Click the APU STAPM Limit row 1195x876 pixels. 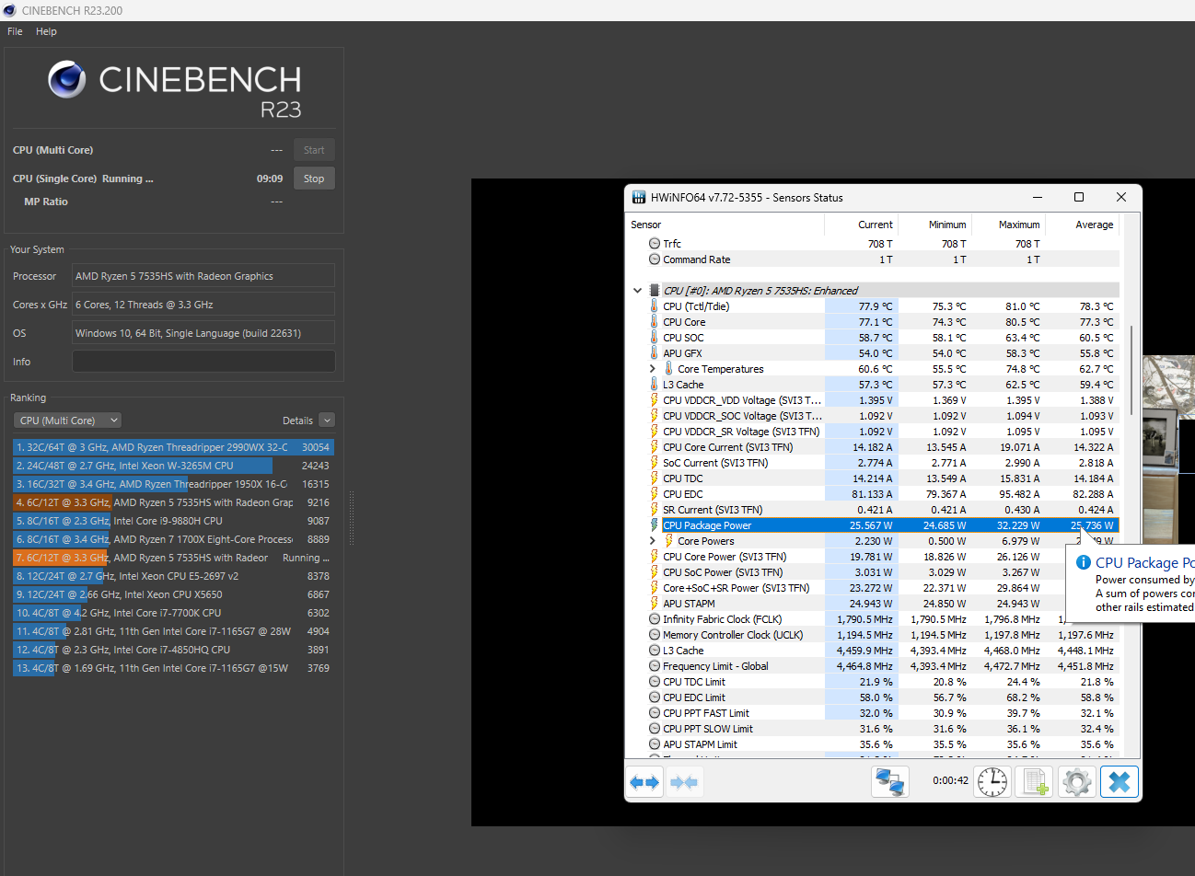pos(872,744)
